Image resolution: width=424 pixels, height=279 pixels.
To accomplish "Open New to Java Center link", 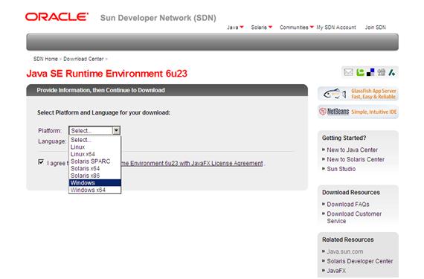I will click(352, 150).
